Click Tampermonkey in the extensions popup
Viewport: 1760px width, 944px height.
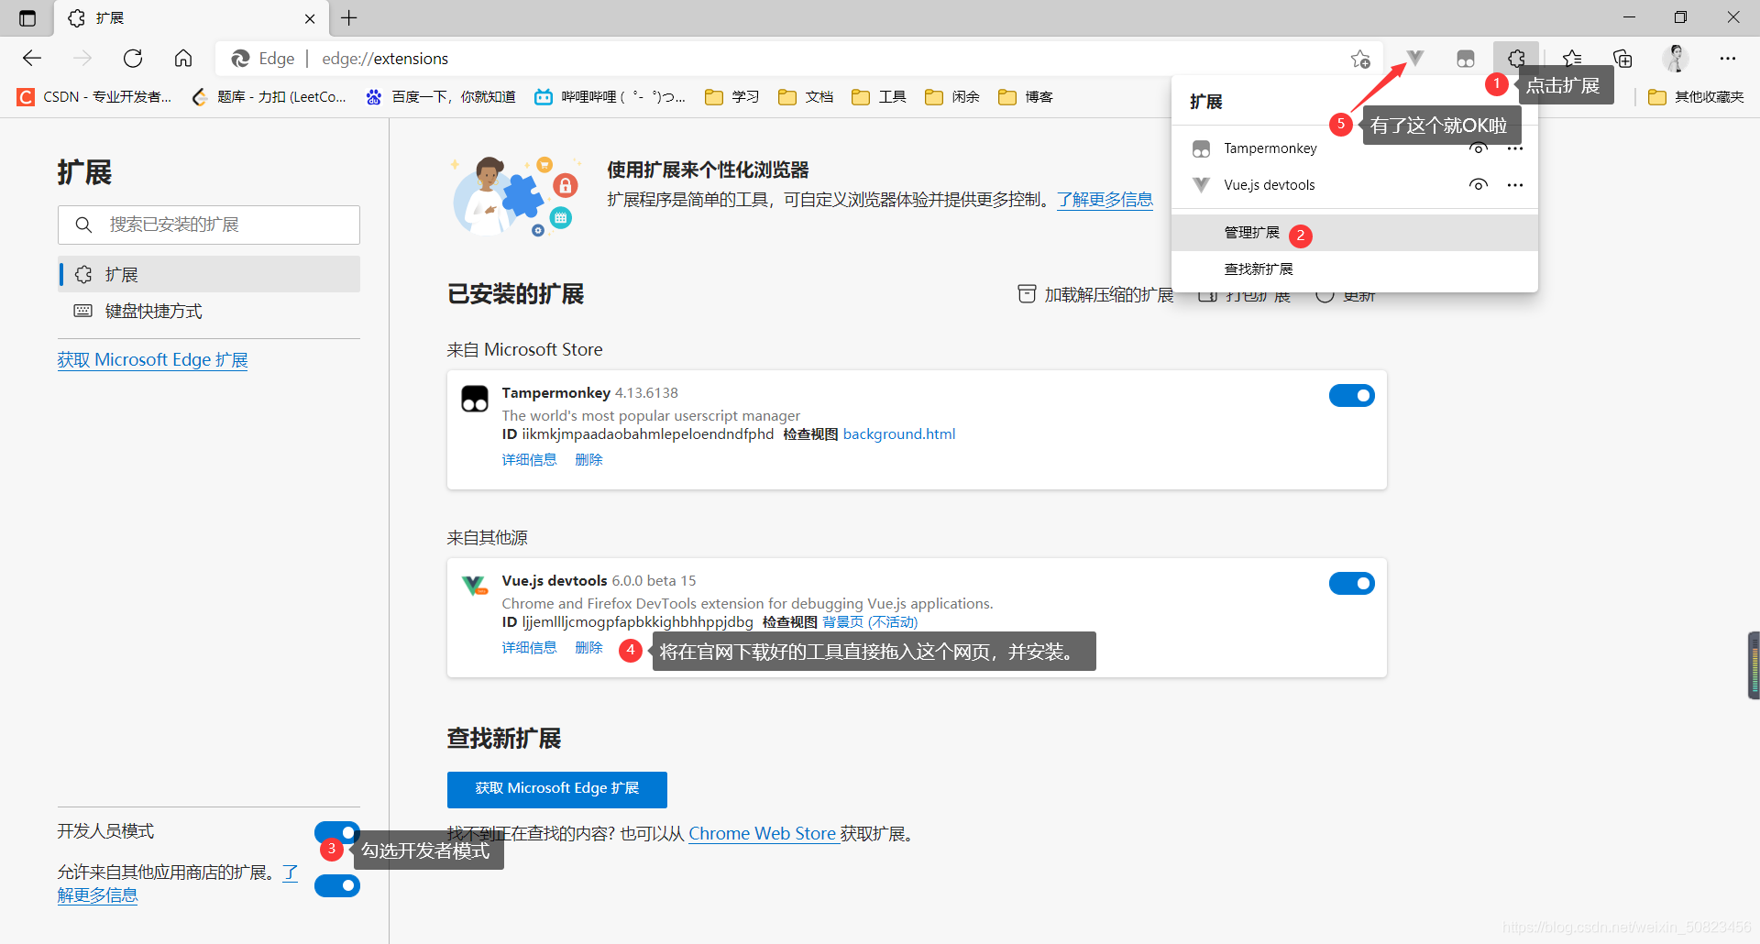coord(1270,148)
